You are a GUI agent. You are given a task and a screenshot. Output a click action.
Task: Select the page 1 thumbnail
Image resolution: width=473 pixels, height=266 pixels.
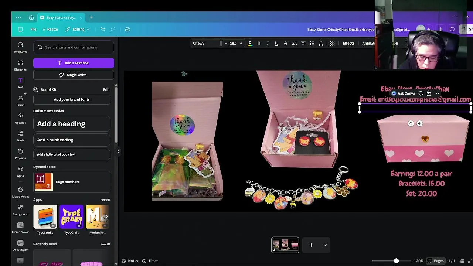[285, 245]
